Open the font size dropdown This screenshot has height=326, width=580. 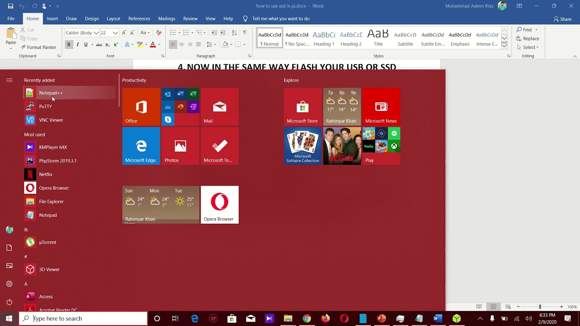(116, 33)
